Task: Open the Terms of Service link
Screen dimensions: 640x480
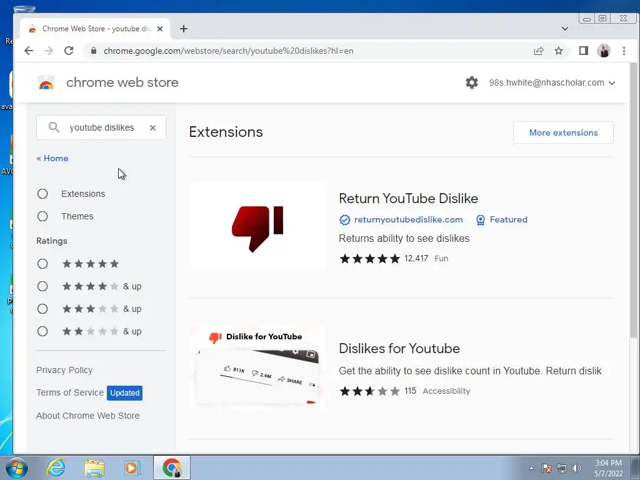Action: pos(70,392)
